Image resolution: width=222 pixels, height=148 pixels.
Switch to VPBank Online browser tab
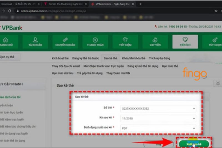pyautogui.click(x=113, y=4)
